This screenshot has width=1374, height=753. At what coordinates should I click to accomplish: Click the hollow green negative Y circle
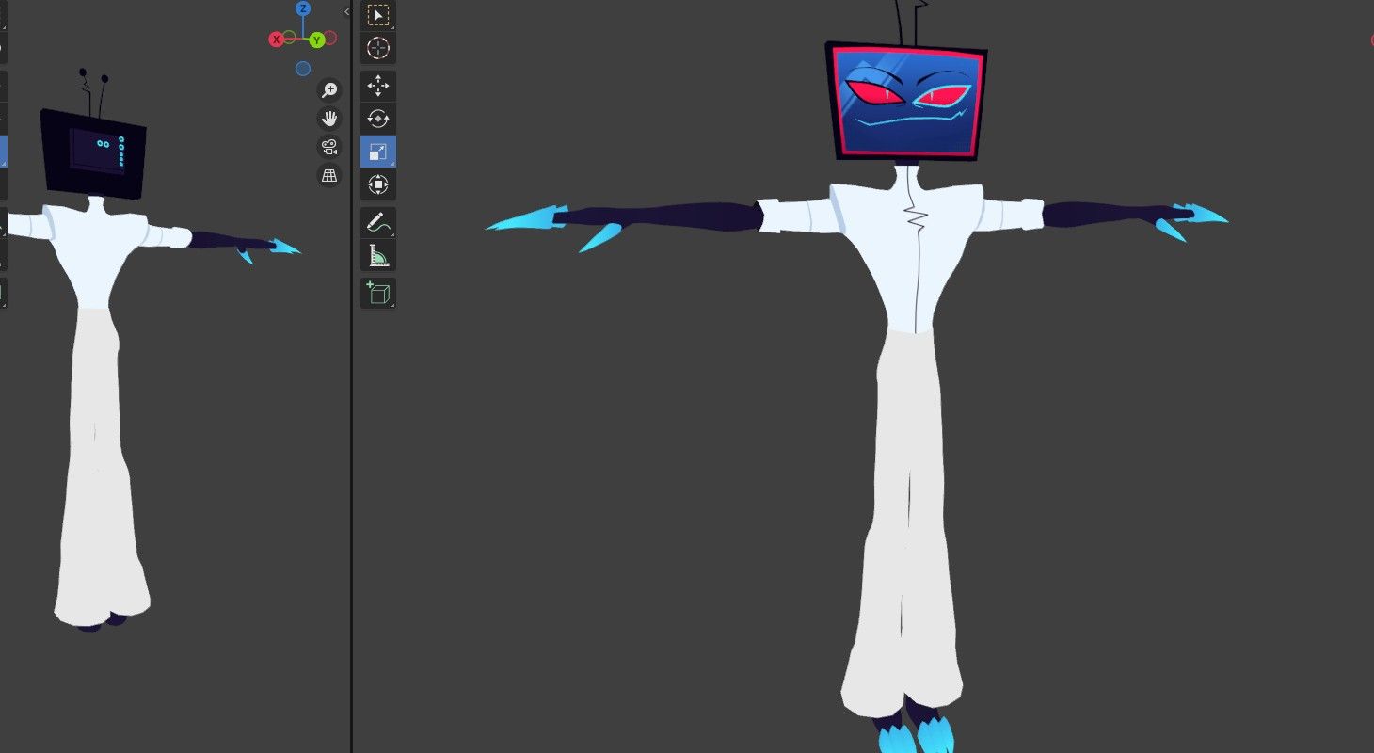click(x=290, y=39)
